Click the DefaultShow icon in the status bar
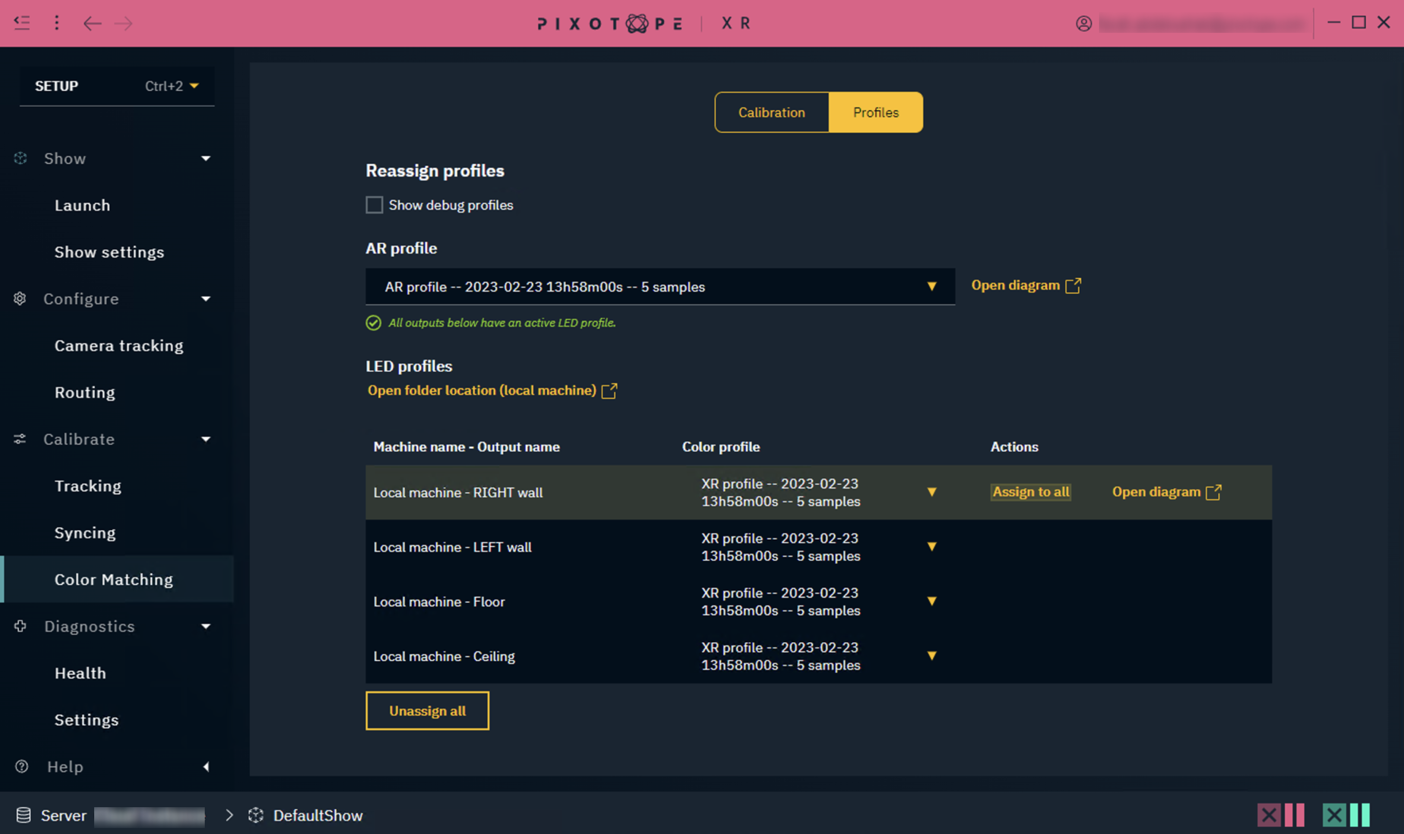Screen dimensions: 1404x834 click(256, 815)
